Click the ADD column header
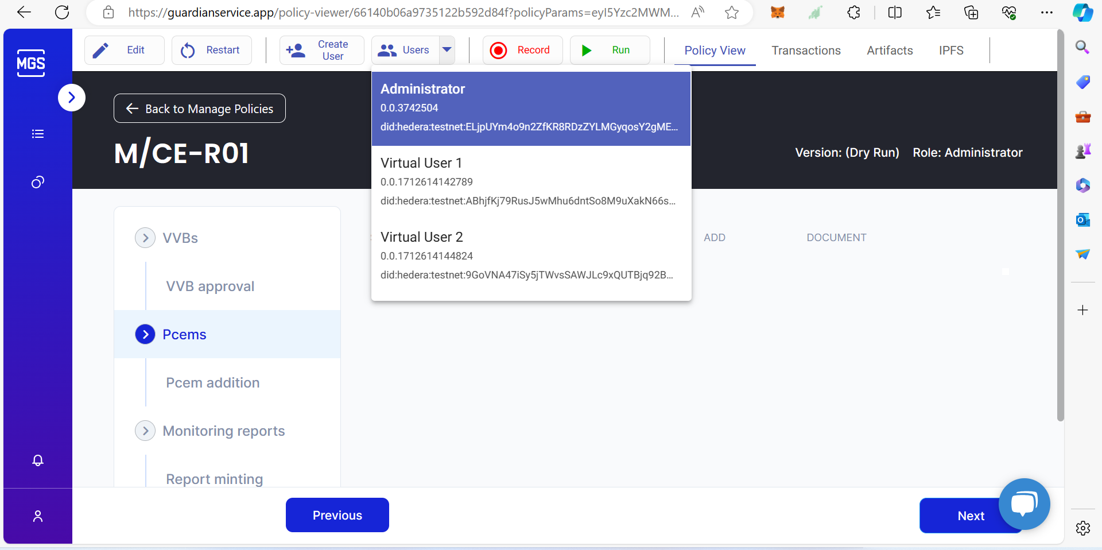The width and height of the screenshot is (1102, 550). click(x=715, y=238)
